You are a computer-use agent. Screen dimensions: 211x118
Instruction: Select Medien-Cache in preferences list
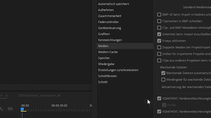[108, 52]
